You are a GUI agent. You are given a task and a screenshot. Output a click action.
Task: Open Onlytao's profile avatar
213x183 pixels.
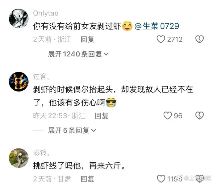click(x=19, y=18)
